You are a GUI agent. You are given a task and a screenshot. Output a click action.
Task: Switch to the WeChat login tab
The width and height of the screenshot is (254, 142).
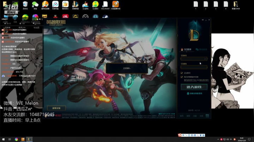tap(201, 49)
